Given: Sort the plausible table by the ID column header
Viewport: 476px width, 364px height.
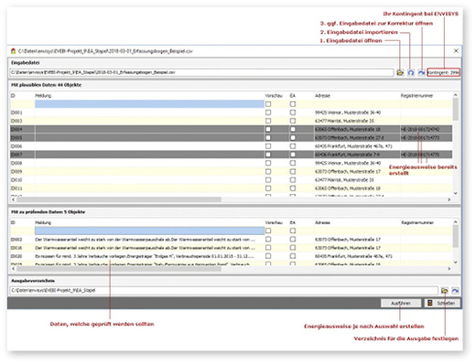Looking at the screenshot, I should point(13,96).
